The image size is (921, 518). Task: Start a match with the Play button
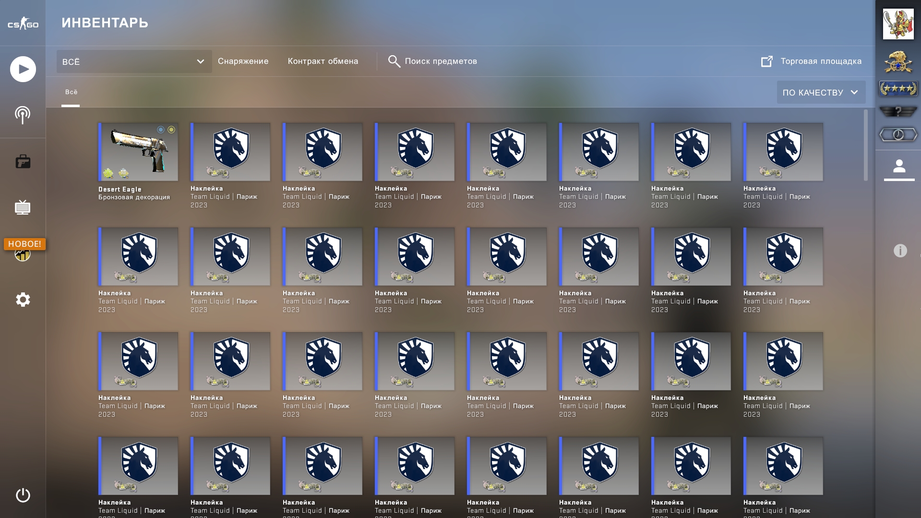click(23, 69)
